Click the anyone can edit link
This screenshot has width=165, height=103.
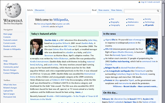pos(63,24)
